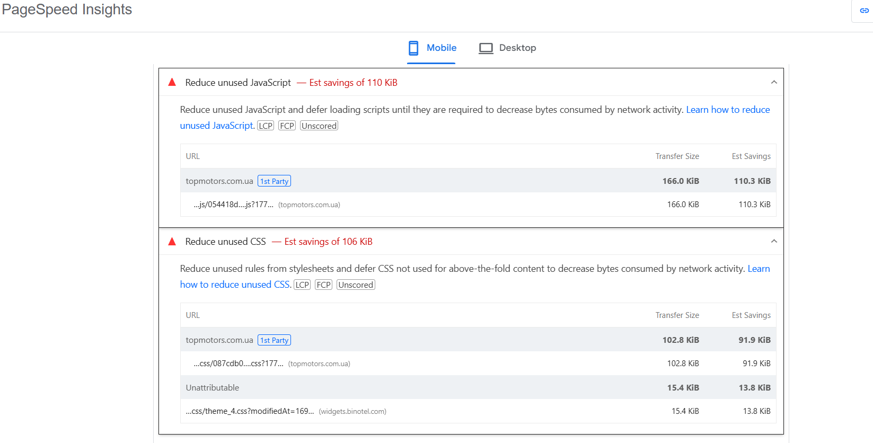Screen dimensions: 873x443
Task: Click 1st Party tag in JavaScript table
Action: point(274,181)
